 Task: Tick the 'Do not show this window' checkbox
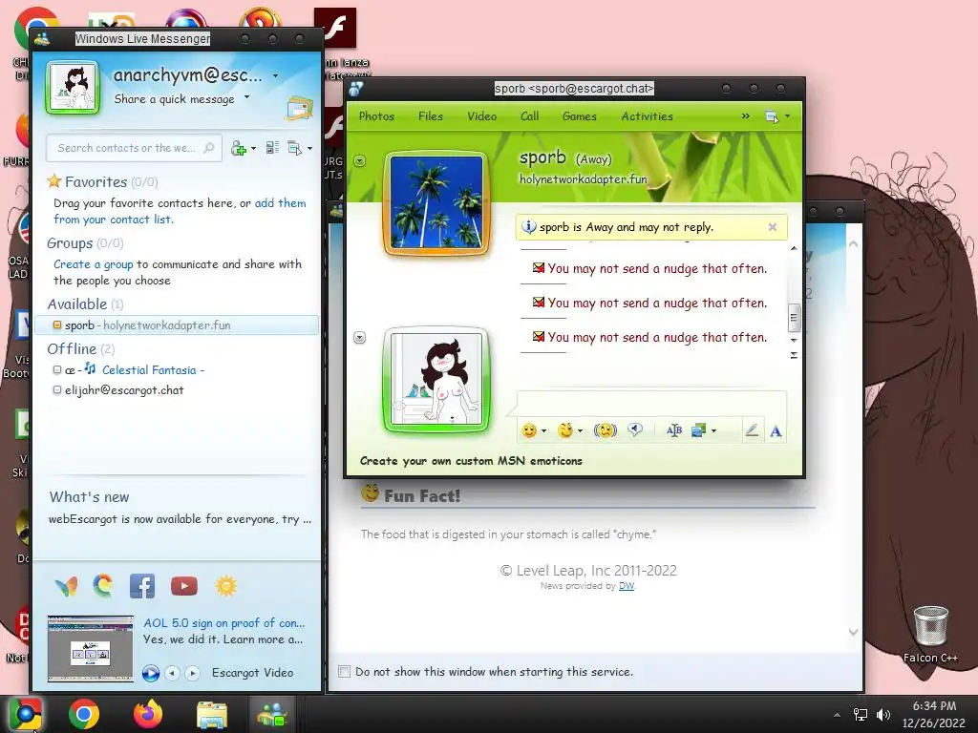tap(344, 671)
